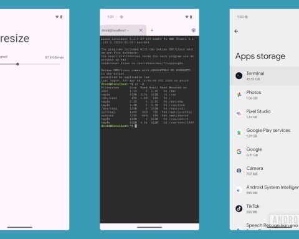Close the droid@localhost terminal tab
The height and width of the screenshot is (239, 299).
pyautogui.click(x=141, y=30)
